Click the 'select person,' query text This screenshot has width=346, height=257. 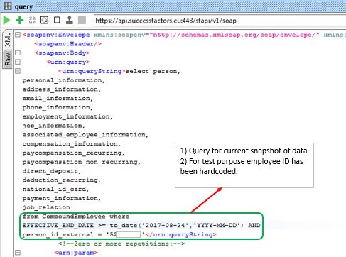(153, 71)
